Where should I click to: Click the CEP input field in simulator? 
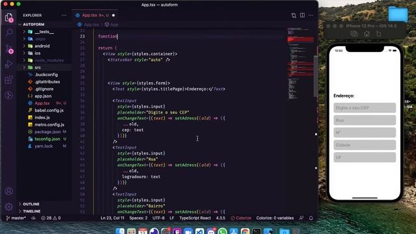(365, 108)
